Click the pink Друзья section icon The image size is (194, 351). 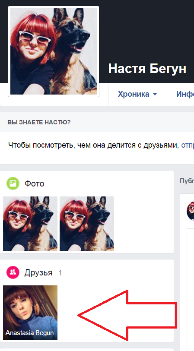[13, 272]
